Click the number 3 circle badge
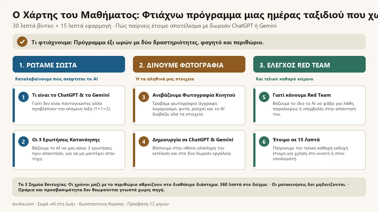378x212 pixels. point(144,97)
